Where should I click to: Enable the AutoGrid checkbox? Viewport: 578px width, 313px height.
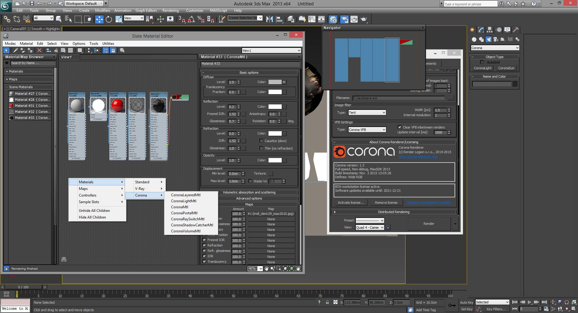pyautogui.click(x=482, y=62)
